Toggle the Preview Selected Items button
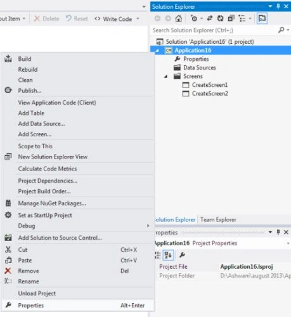291x317 pixels. point(262,18)
